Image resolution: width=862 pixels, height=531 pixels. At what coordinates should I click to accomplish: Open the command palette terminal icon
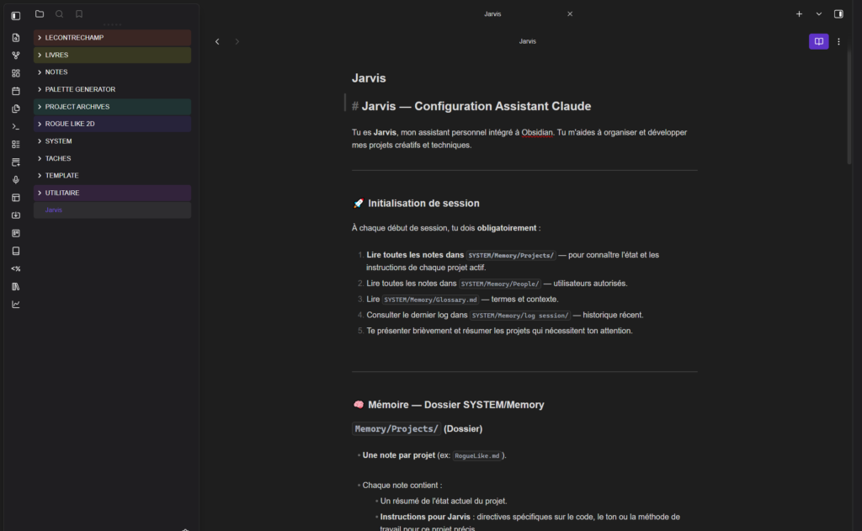(15, 126)
